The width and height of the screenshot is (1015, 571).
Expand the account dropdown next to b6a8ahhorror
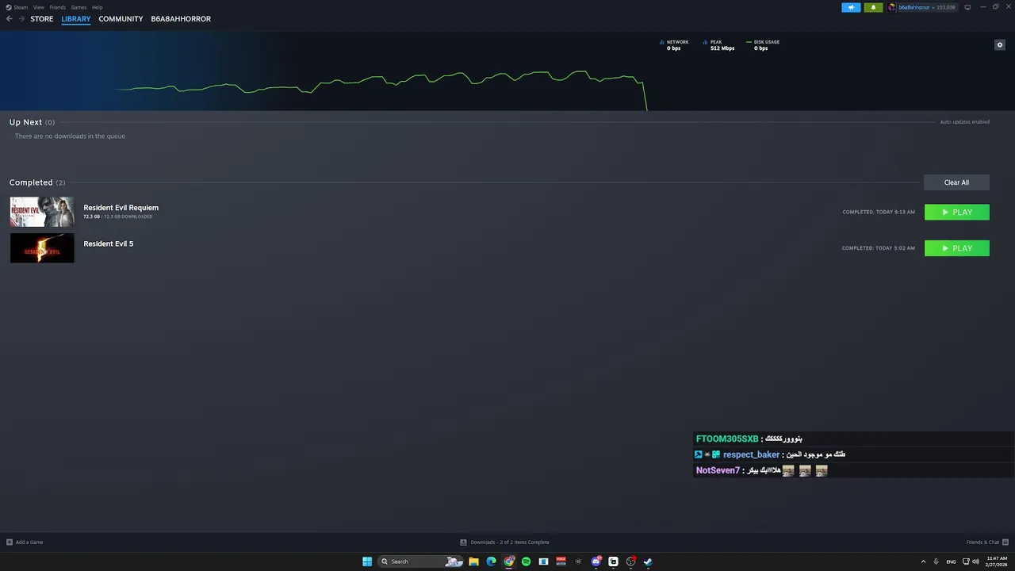[x=933, y=7]
